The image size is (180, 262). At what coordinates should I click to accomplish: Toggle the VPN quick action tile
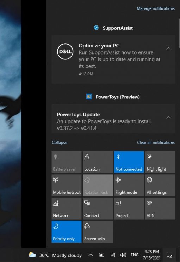160,209
